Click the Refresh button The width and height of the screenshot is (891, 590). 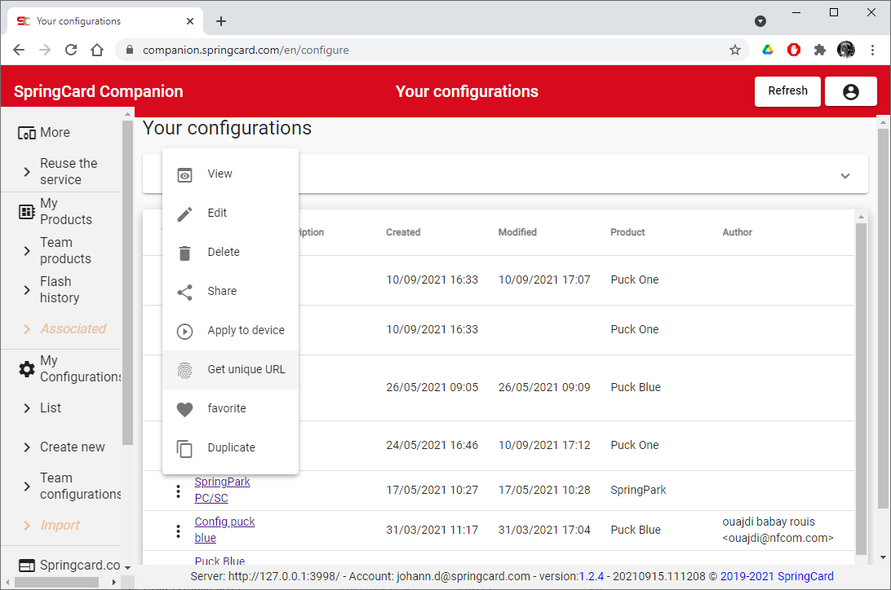coord(787,91)
